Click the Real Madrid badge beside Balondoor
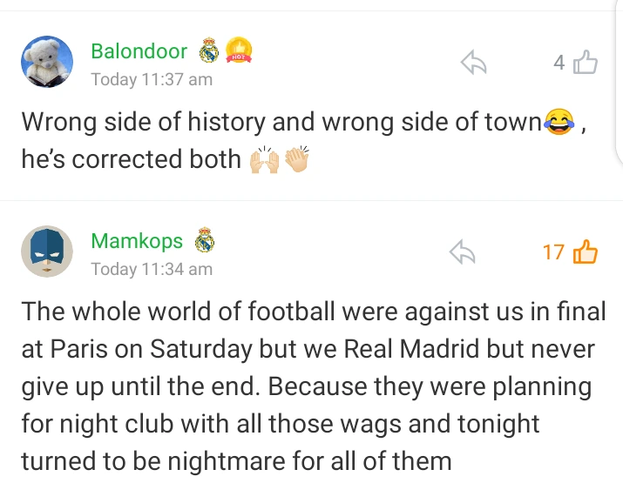The width and height of the screenshot is (623, 483). (x=208, y=51)
